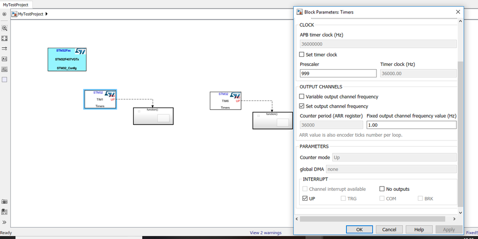
Task: Toggle the BRK interrupt checkbox
Action: coord(420,198)
